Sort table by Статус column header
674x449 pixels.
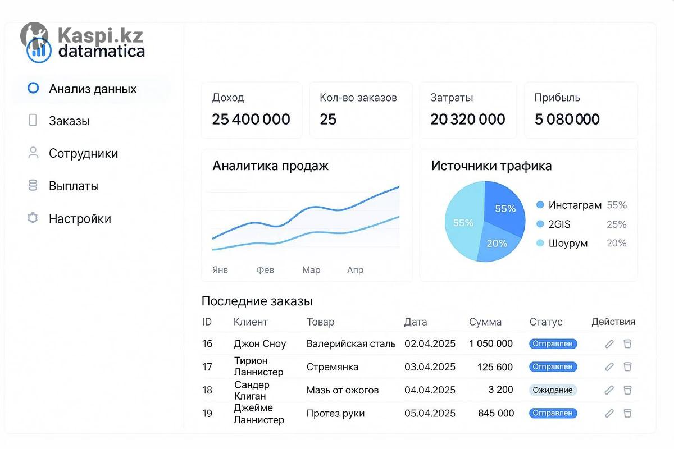click(546, 322)
